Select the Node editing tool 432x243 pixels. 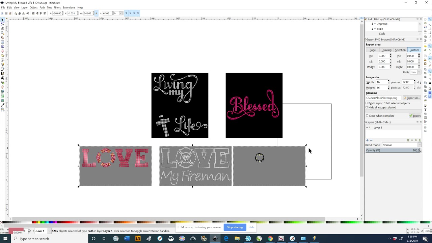[2, 24]
